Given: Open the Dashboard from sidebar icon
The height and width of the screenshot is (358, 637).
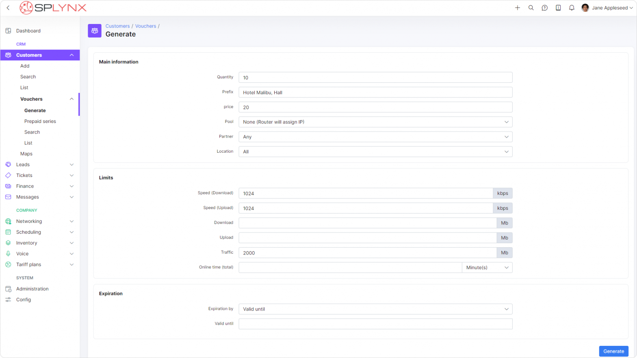Looking at the screenshot, I should point(8,31).
